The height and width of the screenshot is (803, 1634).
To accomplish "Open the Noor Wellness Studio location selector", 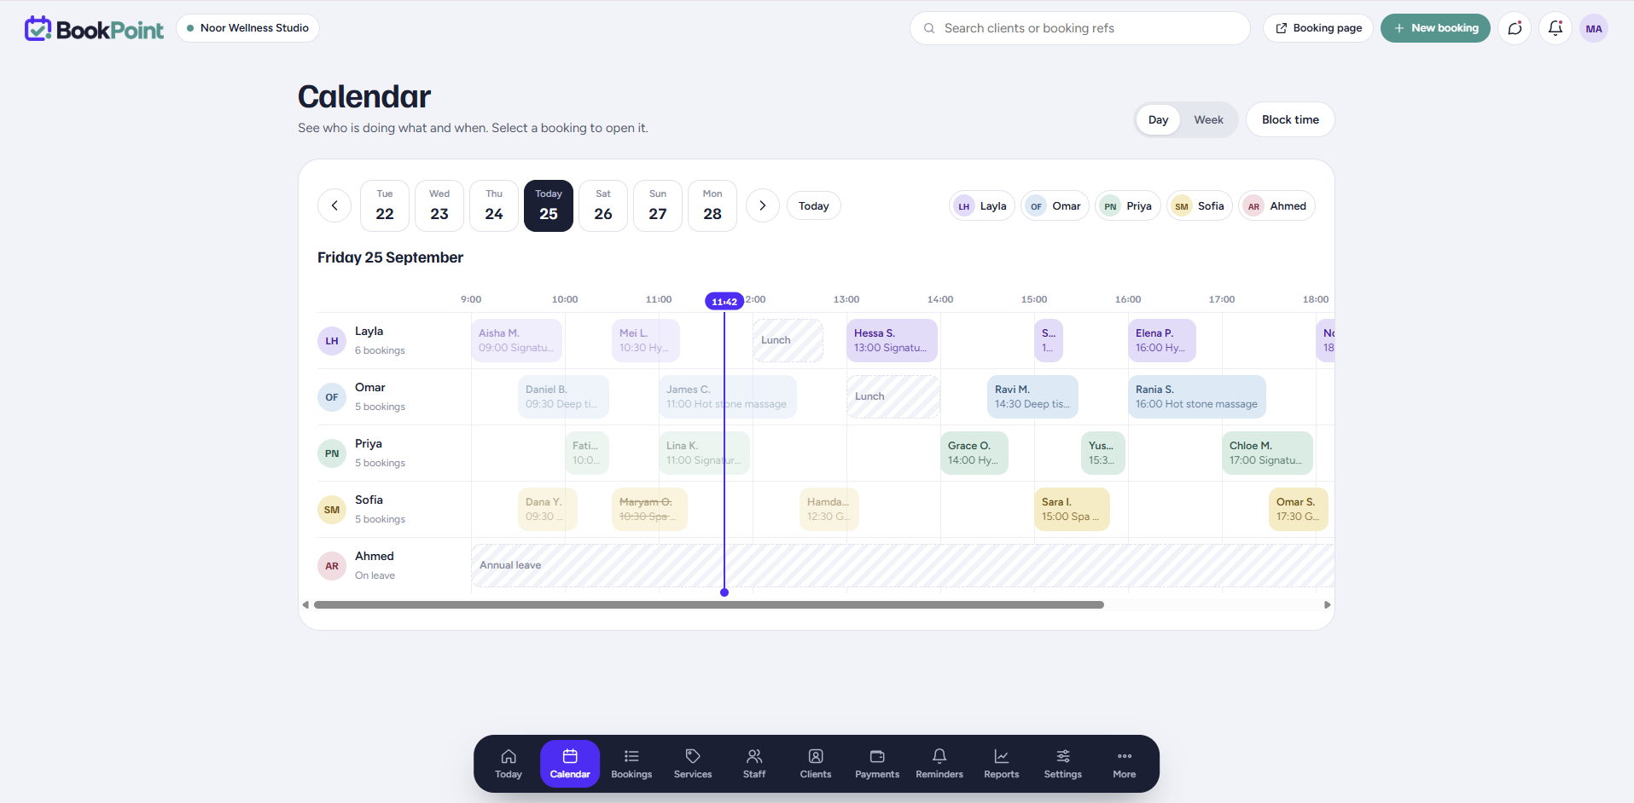I will (247, 28).
